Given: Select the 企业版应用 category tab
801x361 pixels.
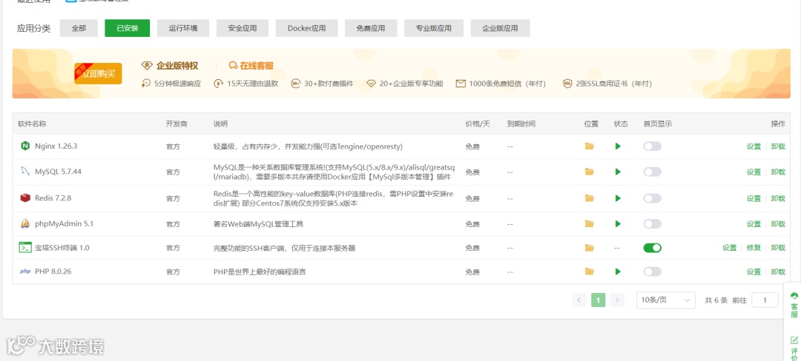Looking at the screenshot, I should [500, 28].
